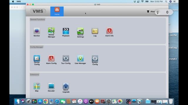Viewport: 188px width, 105px height.
Task: Launch Google Chrome from Dock
Action: point(46,101)
